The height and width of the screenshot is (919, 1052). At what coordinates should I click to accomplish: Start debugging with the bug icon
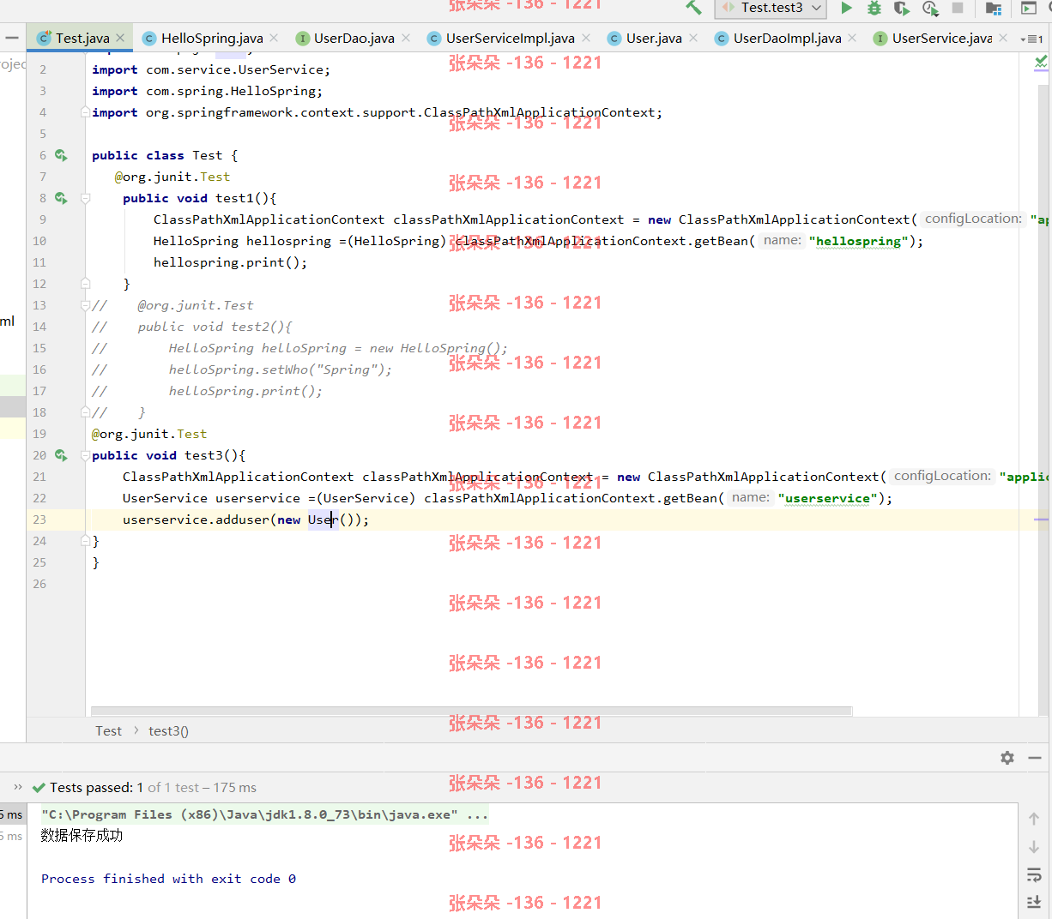tap(874, 8)
